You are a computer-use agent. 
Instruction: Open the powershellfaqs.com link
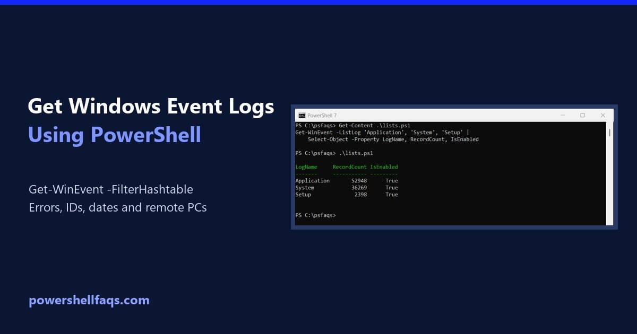click(89, 300)
